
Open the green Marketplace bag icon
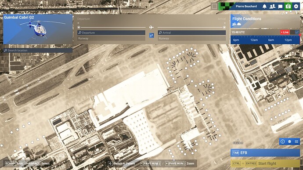[x=288, y=6]
